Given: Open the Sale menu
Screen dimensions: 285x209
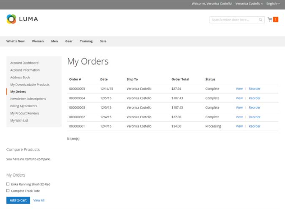Looking at the screenshot, I should point(103,41).
